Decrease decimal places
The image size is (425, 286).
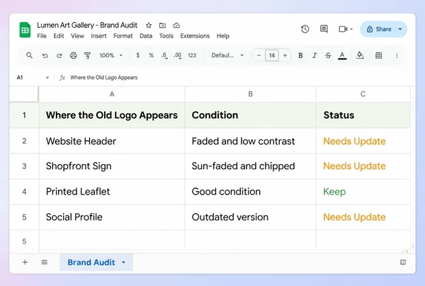pos(164,55)
